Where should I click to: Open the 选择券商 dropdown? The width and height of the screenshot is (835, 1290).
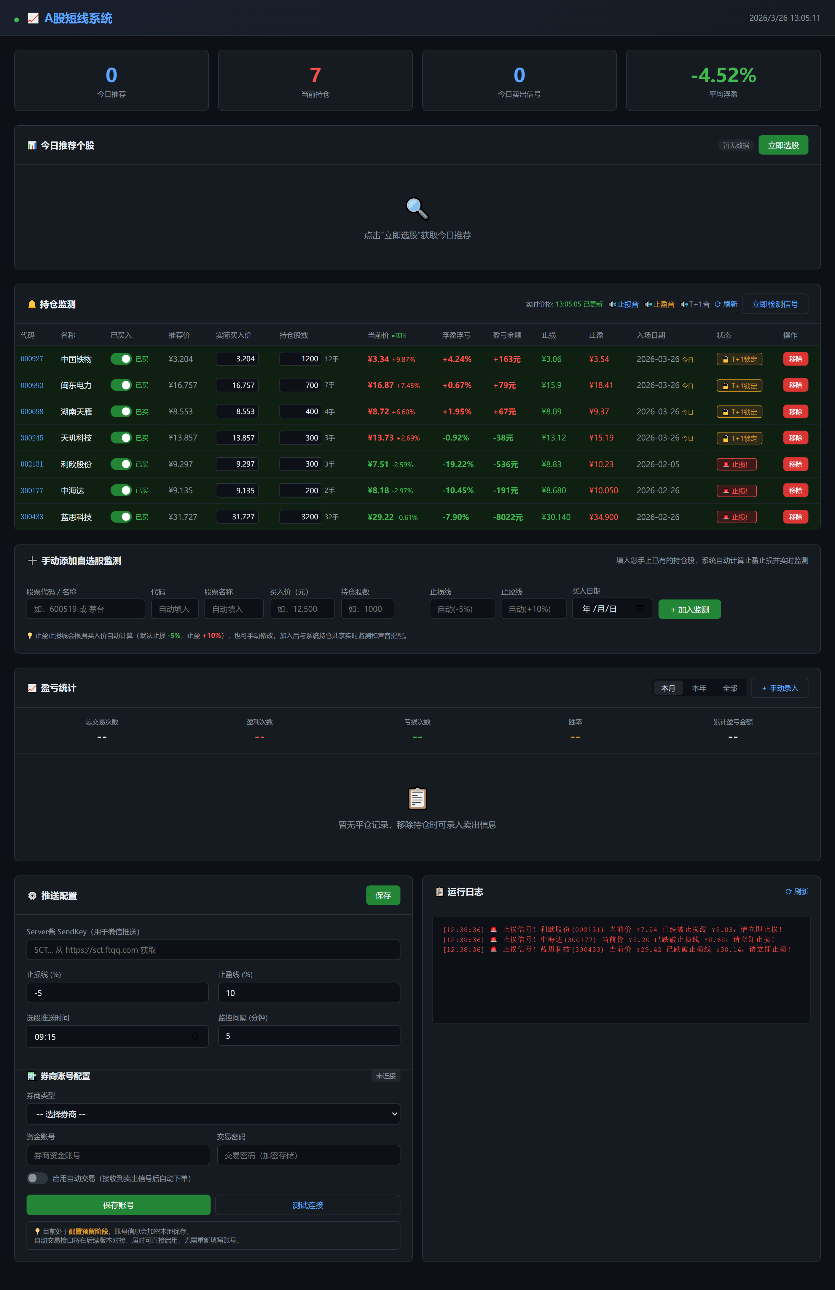(213, 1114)
